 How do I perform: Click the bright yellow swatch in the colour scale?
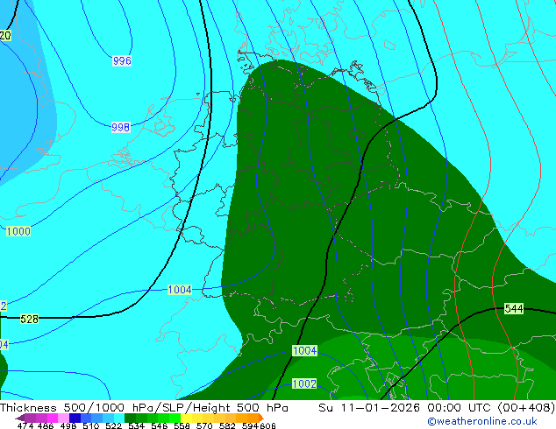pyautogui.click(x=186, y=418)
